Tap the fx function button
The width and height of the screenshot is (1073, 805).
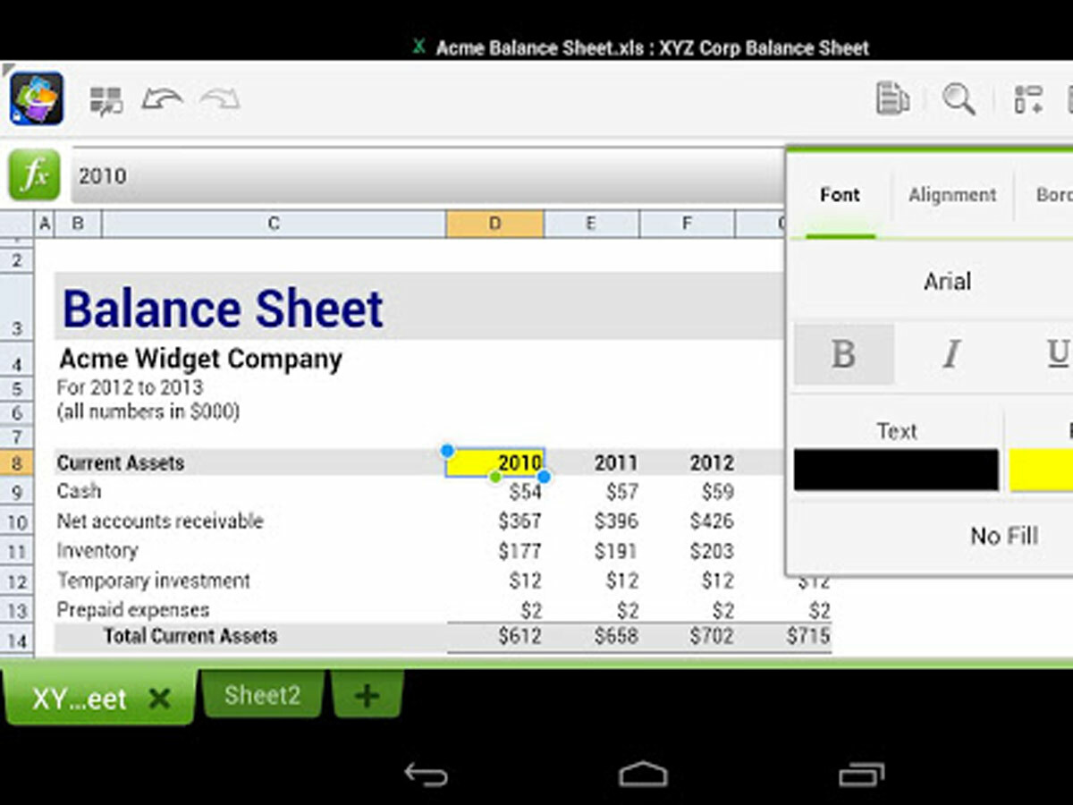(x=35, y=175)
